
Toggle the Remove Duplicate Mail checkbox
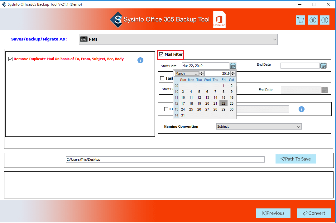[11, 59]
